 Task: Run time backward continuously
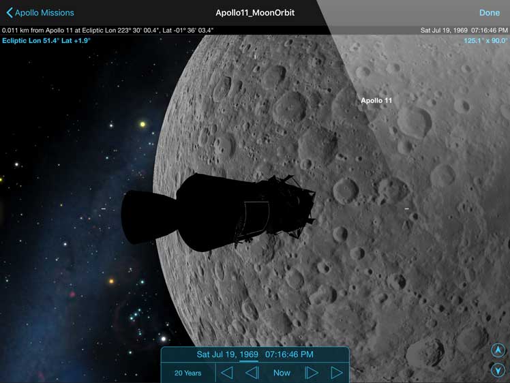[226, 373]
